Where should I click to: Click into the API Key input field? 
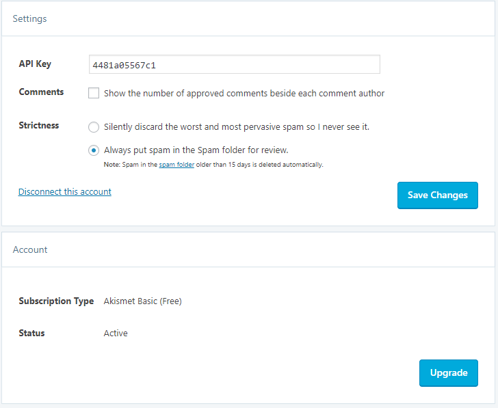(235, 64)
